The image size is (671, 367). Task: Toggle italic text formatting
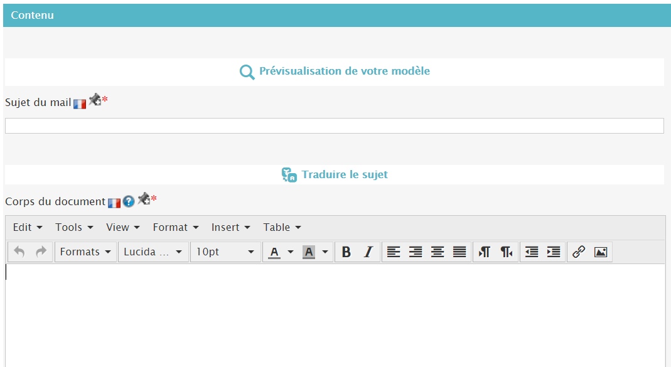pyautogui.click(x=368, y=252)
